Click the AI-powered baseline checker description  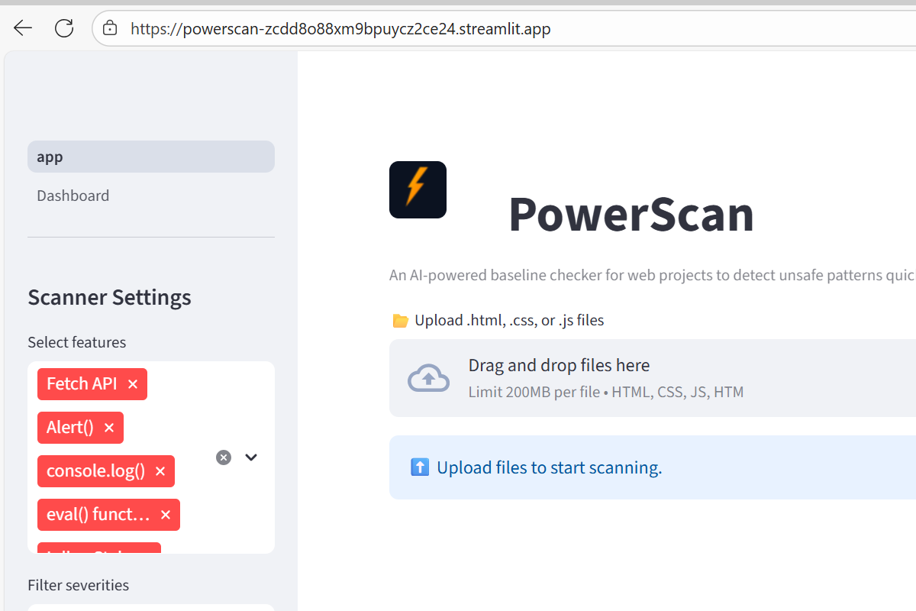653,275
